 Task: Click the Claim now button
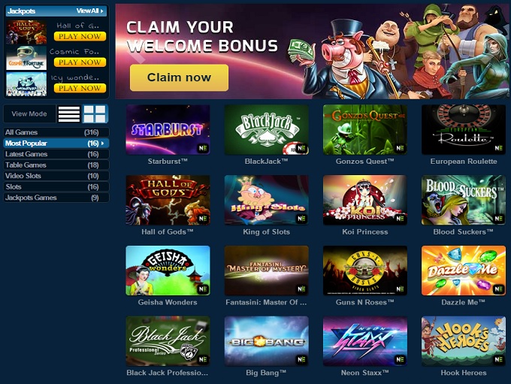click(179, 77)
